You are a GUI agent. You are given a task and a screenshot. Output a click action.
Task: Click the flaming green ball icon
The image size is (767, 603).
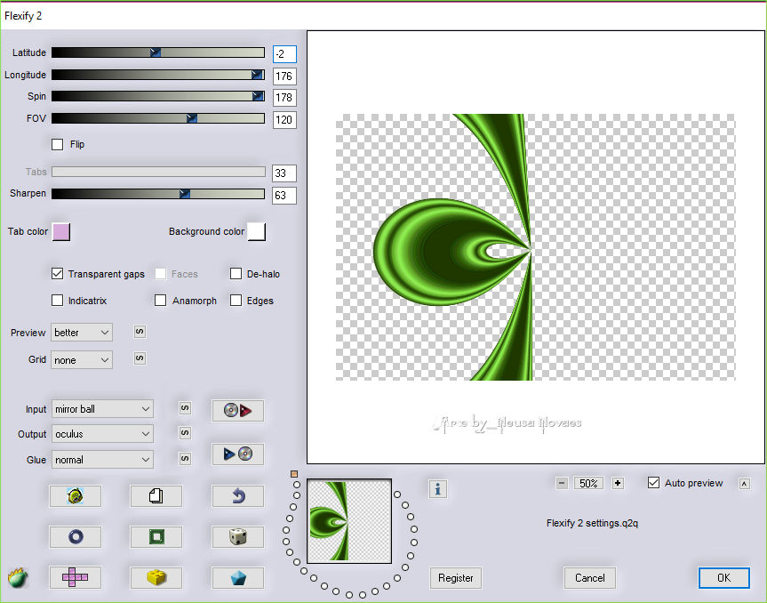pos(18,577)
